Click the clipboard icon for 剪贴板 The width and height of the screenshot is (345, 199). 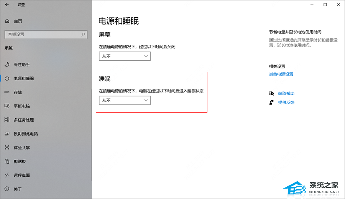tap(7, 161)
